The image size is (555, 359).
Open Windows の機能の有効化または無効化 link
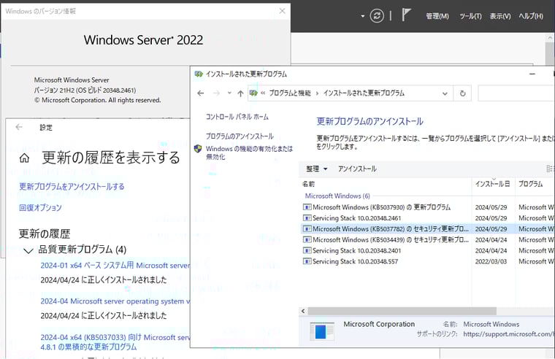point(249,153)
